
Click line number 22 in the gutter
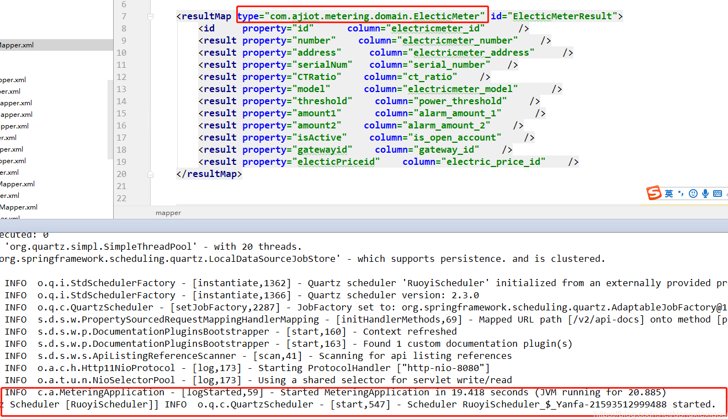[121, 198]
